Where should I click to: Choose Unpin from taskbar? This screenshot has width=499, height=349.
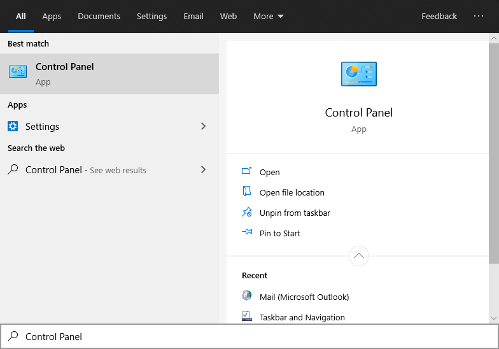pos(295,213)
